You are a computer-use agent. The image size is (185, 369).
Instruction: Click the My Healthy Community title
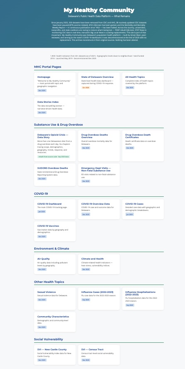(x=99, y=10)
